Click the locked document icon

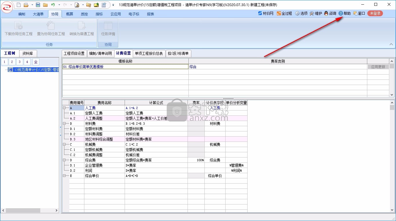click(x=77, y=5)
